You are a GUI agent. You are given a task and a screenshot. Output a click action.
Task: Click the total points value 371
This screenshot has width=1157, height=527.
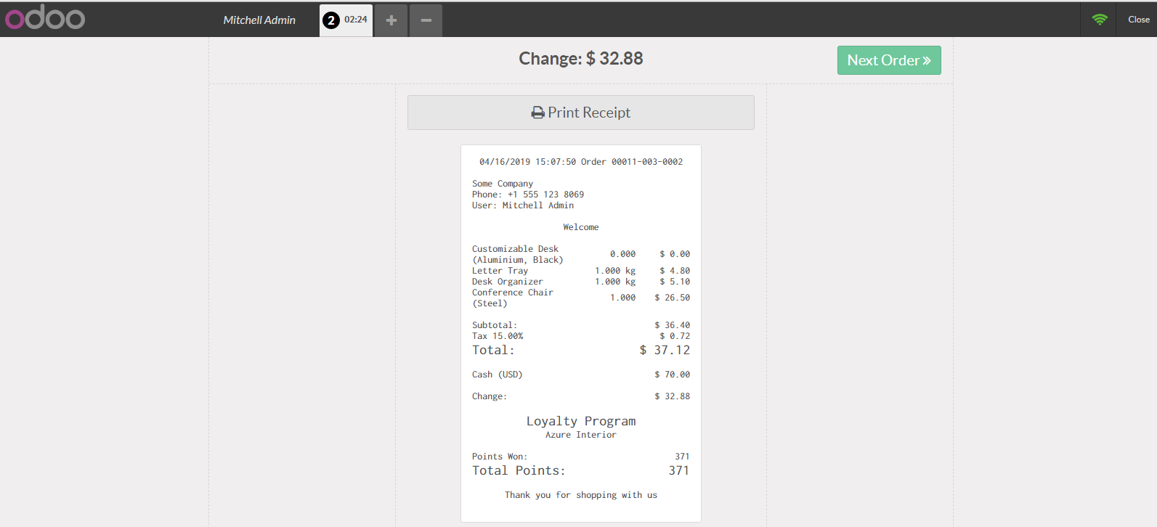tap(679, 470)
